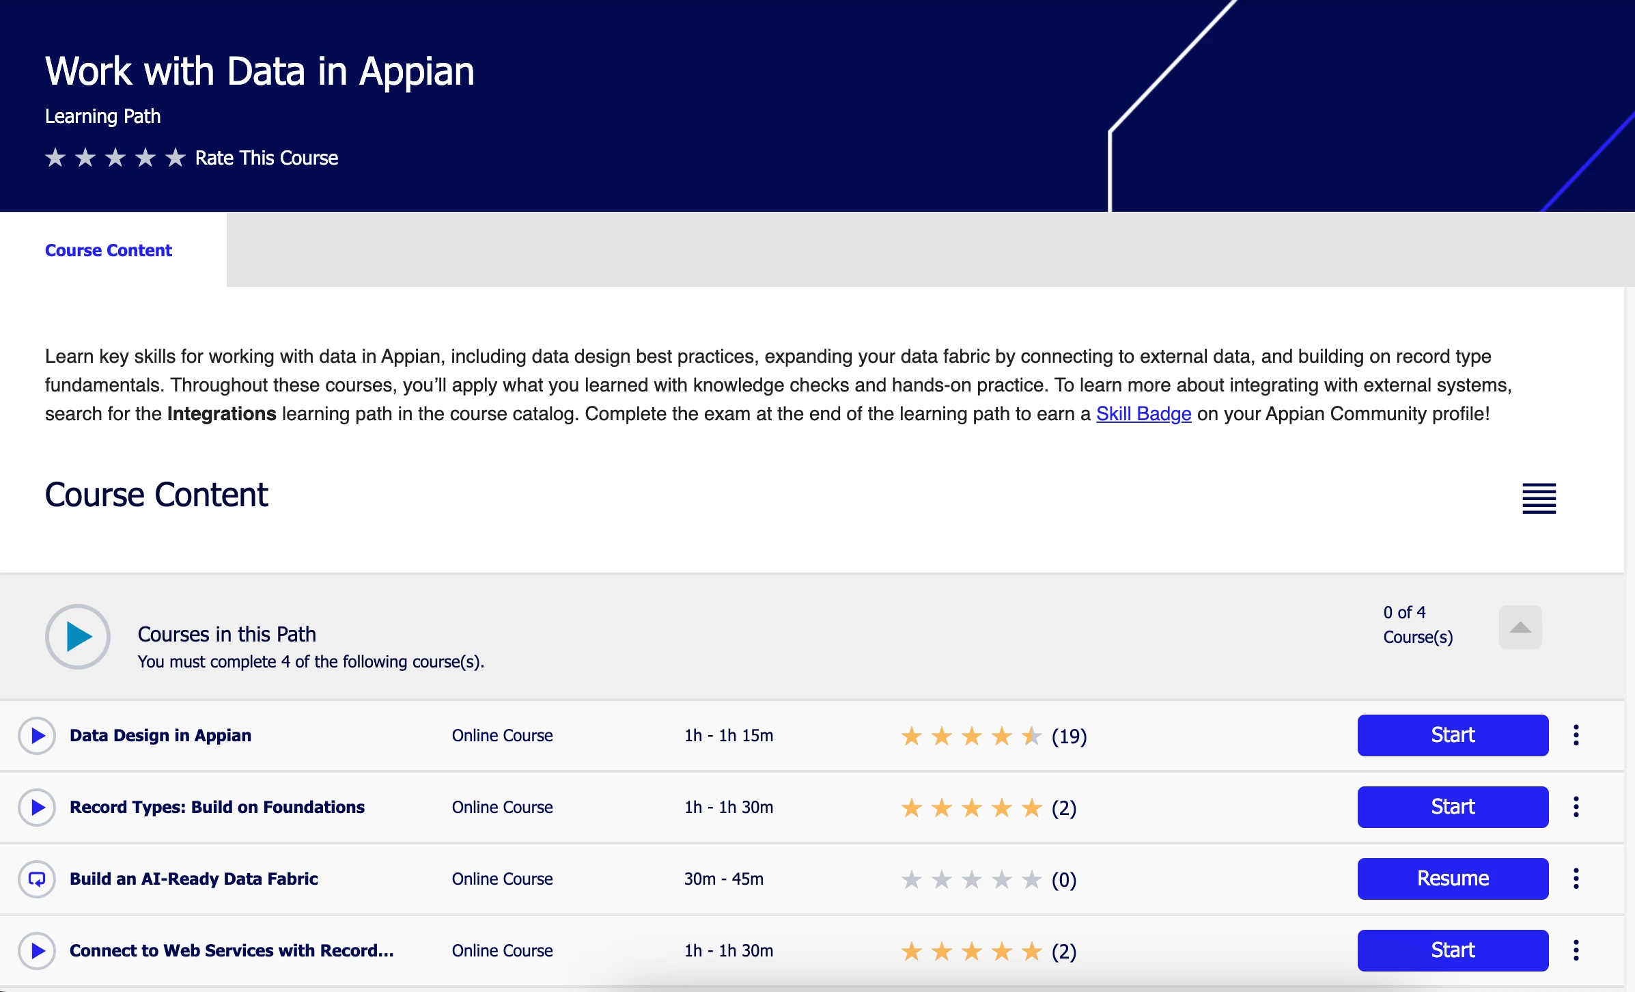
Task: Toggle the list view icon next to Course Content
Action: coord(1539,498)
